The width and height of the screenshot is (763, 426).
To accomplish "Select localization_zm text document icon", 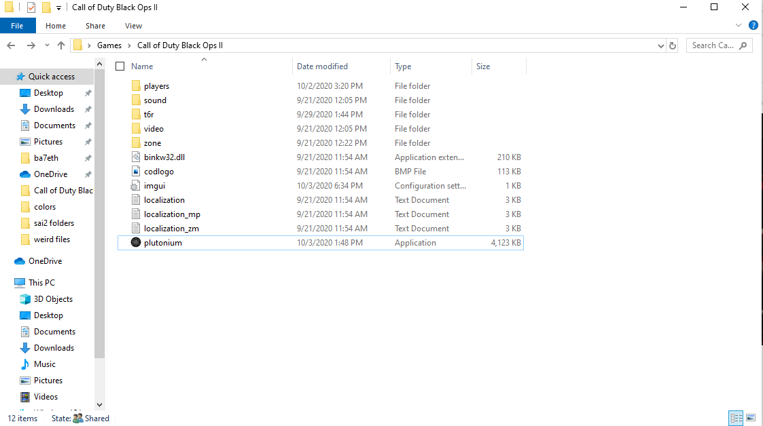I will [x=136, y=229].
